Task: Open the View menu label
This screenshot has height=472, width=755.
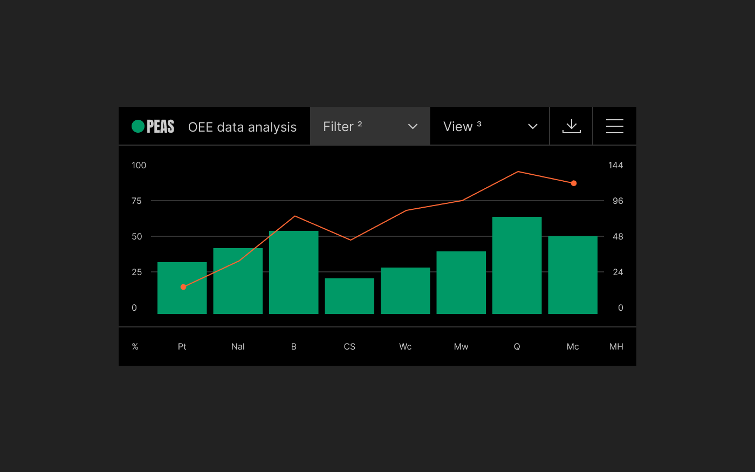Action: pos(462,126)
